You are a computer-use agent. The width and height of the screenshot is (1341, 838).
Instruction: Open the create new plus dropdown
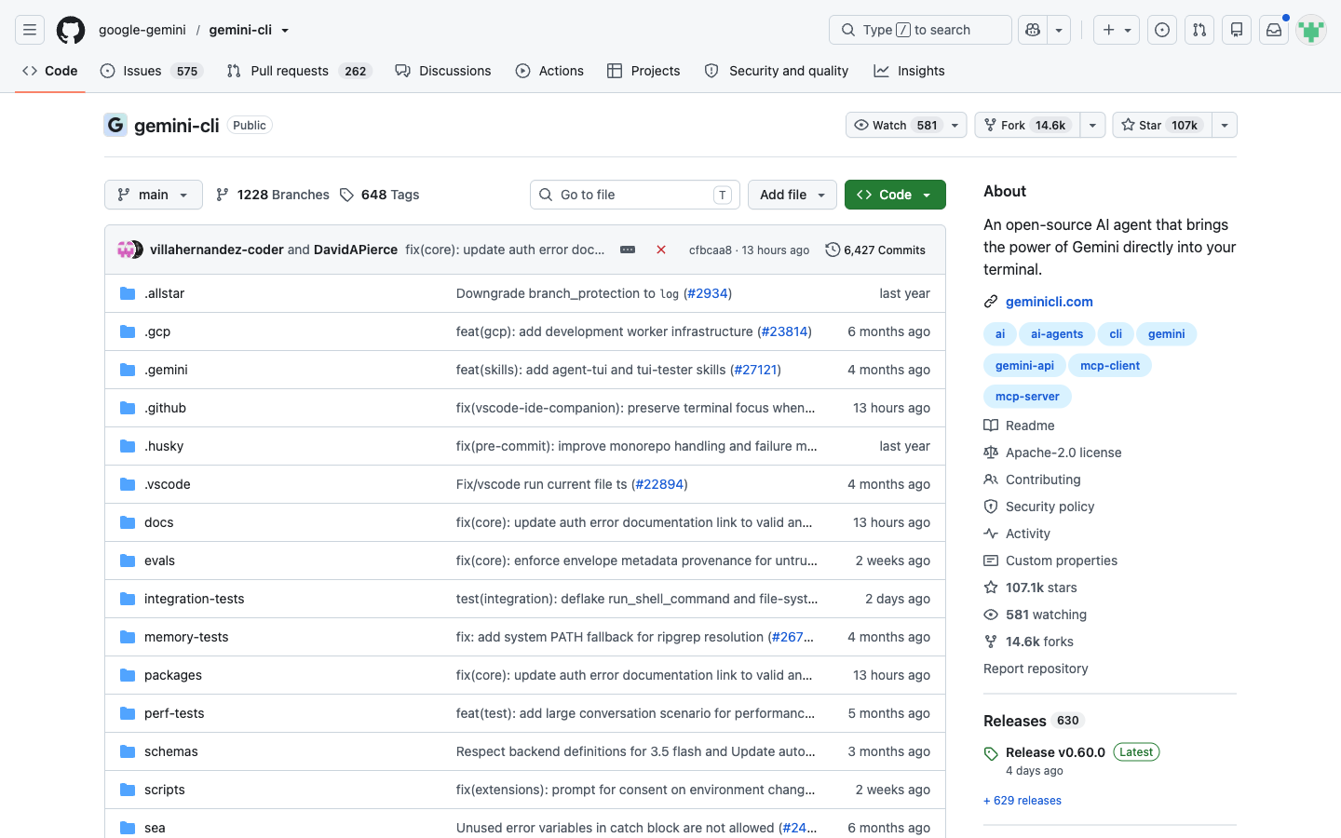pyautogui.click(x=1117, y=30)
